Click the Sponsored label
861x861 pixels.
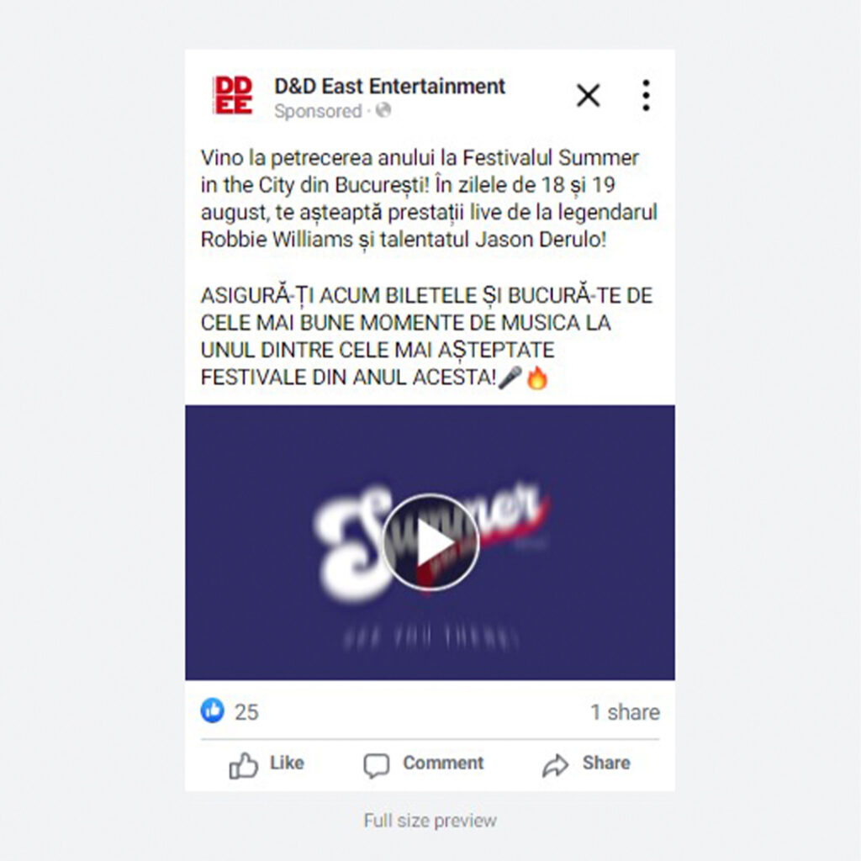click(318, 111)
